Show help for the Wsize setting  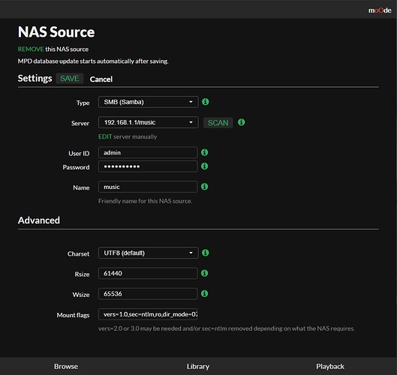pos(205,293)
